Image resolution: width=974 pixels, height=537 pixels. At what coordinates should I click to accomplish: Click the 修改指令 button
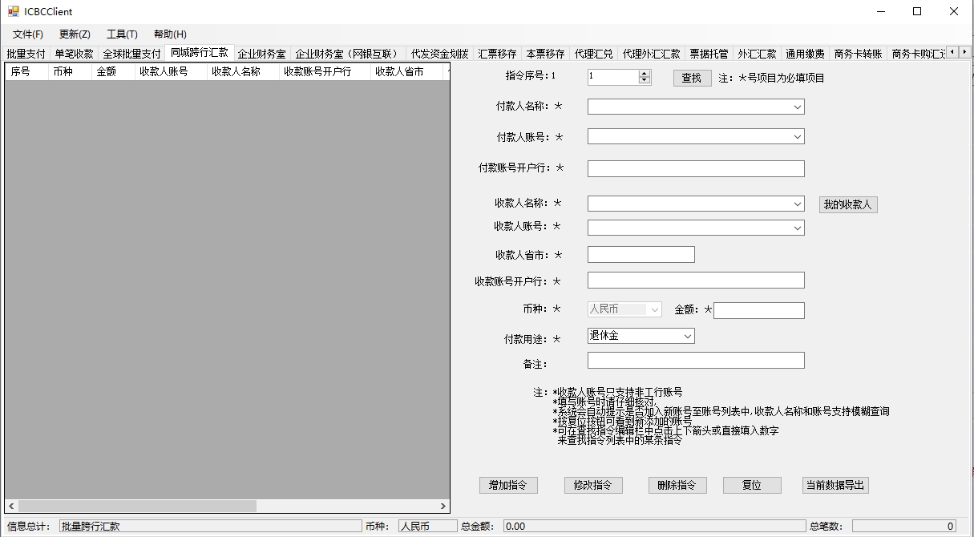592,485
